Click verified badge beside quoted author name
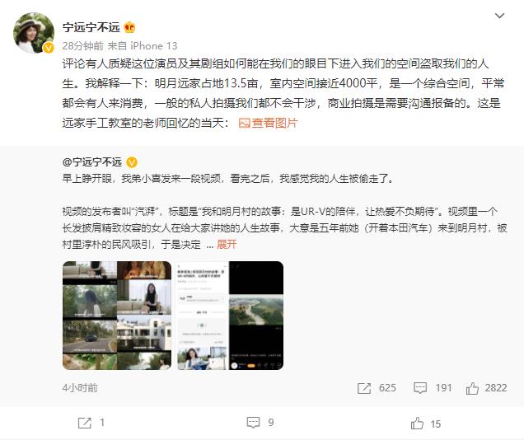The height and width of the screenshot is (440, 524). [132, 162]
